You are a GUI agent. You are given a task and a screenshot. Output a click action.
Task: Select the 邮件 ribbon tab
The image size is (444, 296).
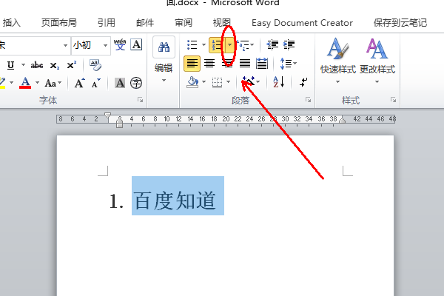145,22
